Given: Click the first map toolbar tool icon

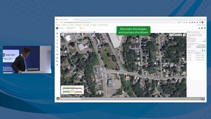Looking at the screenshot, I should (x=171, y=35).
